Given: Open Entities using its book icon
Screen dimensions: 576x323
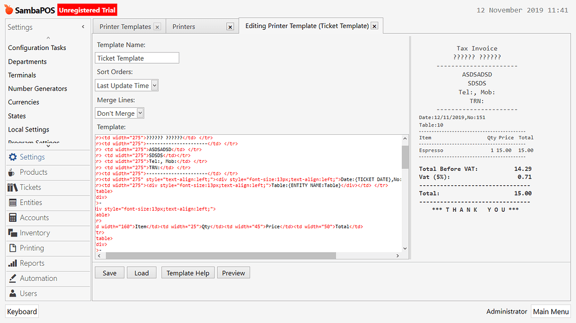Looking at the screenshot, I should [x=12, y=203].
